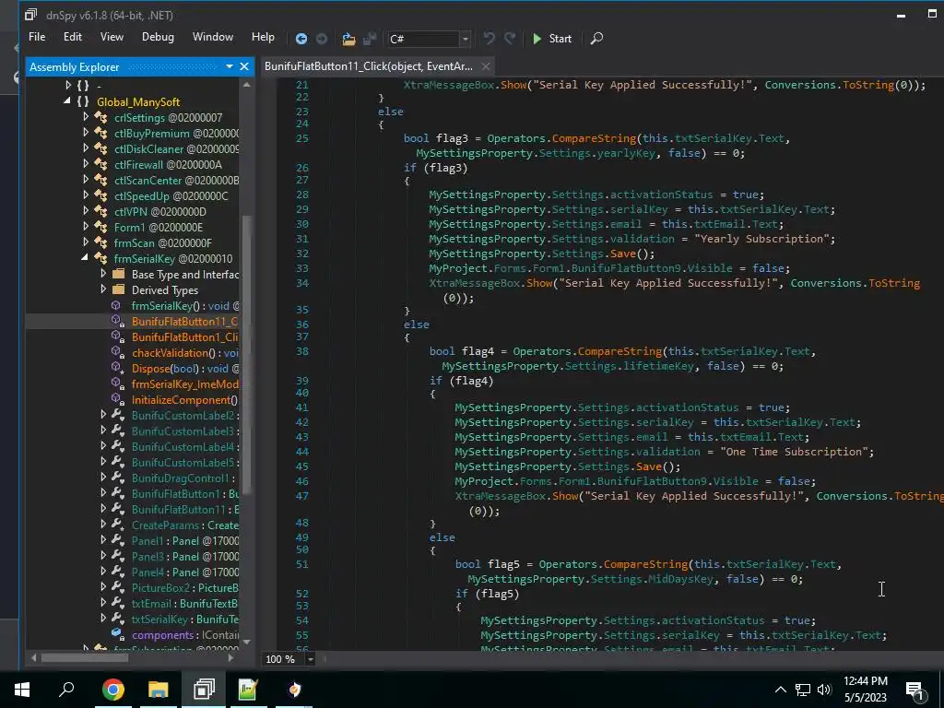
Task: Open the Window menu
Action: pyautogui.click(x=213, y=37)
